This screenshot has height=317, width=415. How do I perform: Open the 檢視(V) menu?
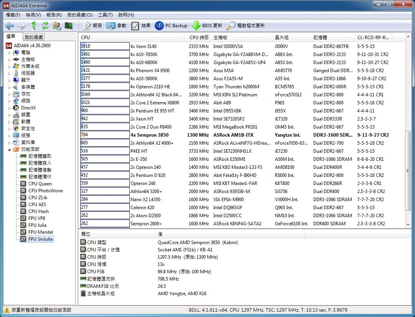(33, 15)
